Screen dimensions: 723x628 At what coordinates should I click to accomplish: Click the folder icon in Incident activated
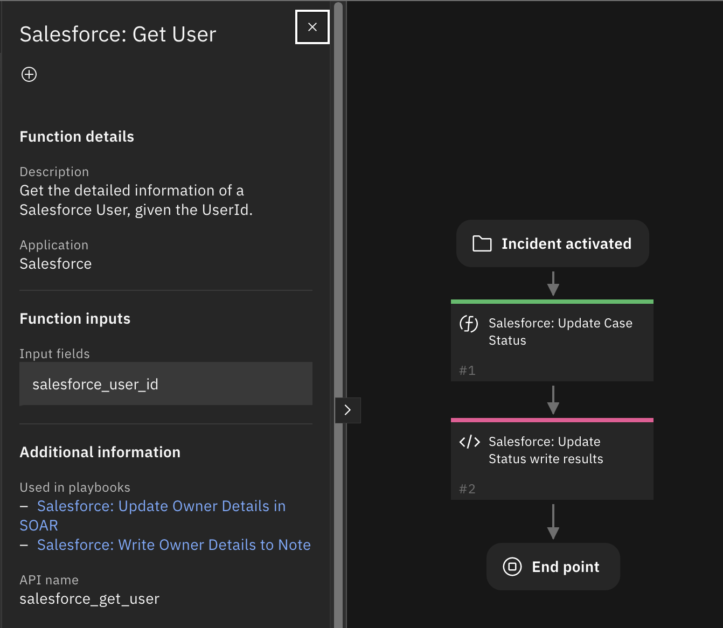(482, 243)
